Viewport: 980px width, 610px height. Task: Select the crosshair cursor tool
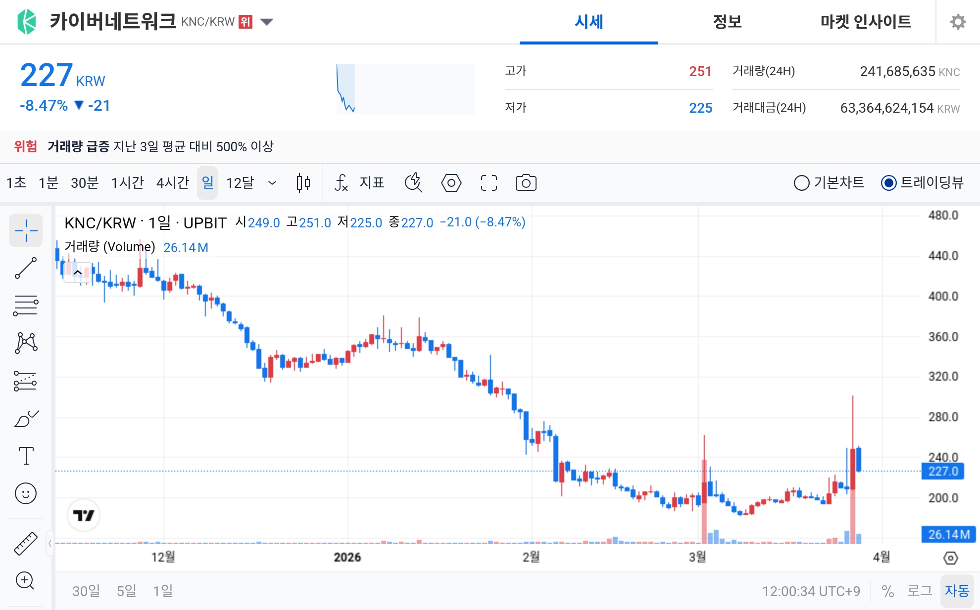click(x=26, y=230)
